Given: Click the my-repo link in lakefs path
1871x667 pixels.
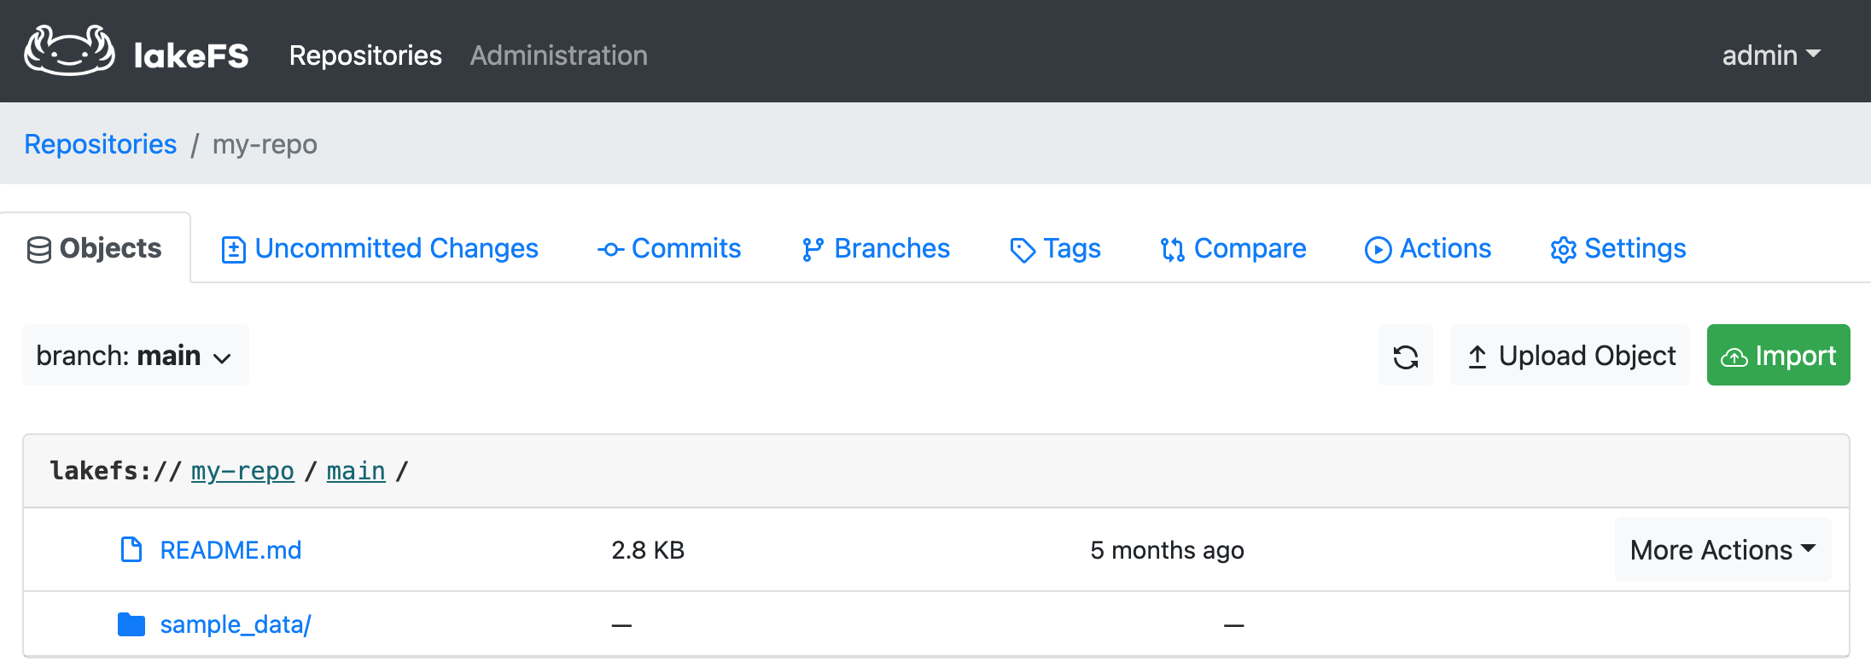Looking at the screenshot, I should click(x=242, y=471).
